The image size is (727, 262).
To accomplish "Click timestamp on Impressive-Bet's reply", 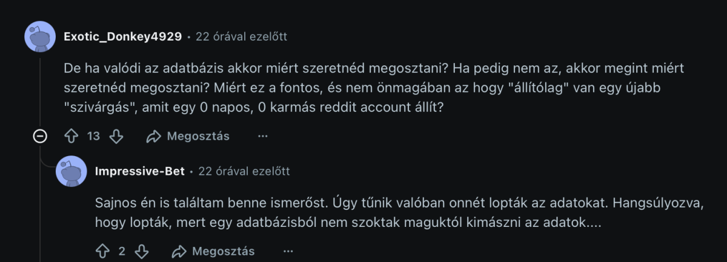I will click(244, 171).
